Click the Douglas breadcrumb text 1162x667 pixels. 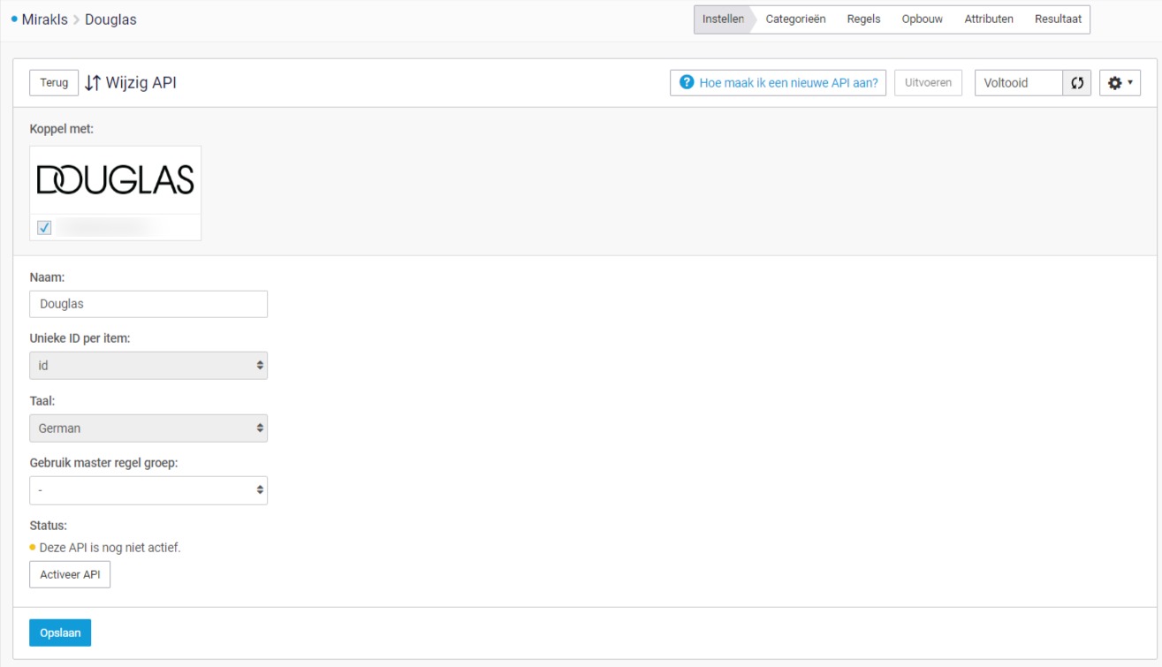[110, 19]
